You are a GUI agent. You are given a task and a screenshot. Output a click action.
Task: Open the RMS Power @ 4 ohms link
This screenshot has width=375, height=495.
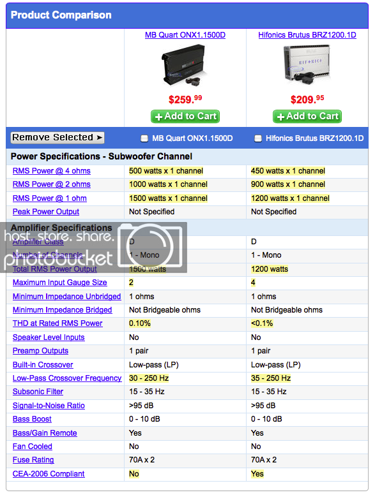(x=52, y=171)
